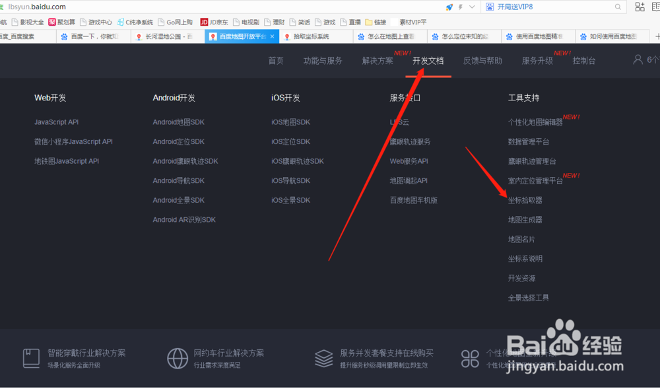
Task: Open 鹰眼轨迹服务 link
Action: click(x=410, y=141)
